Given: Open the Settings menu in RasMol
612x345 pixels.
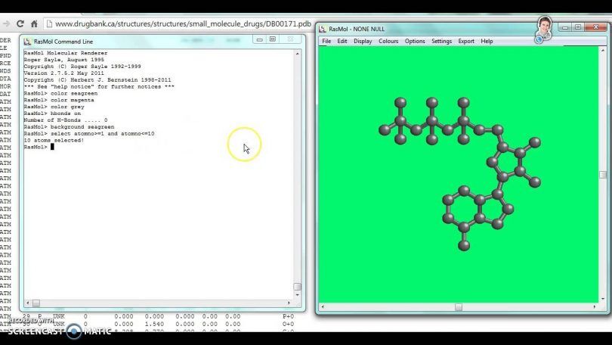Looking at the screenshot, I should pos(441,41).
